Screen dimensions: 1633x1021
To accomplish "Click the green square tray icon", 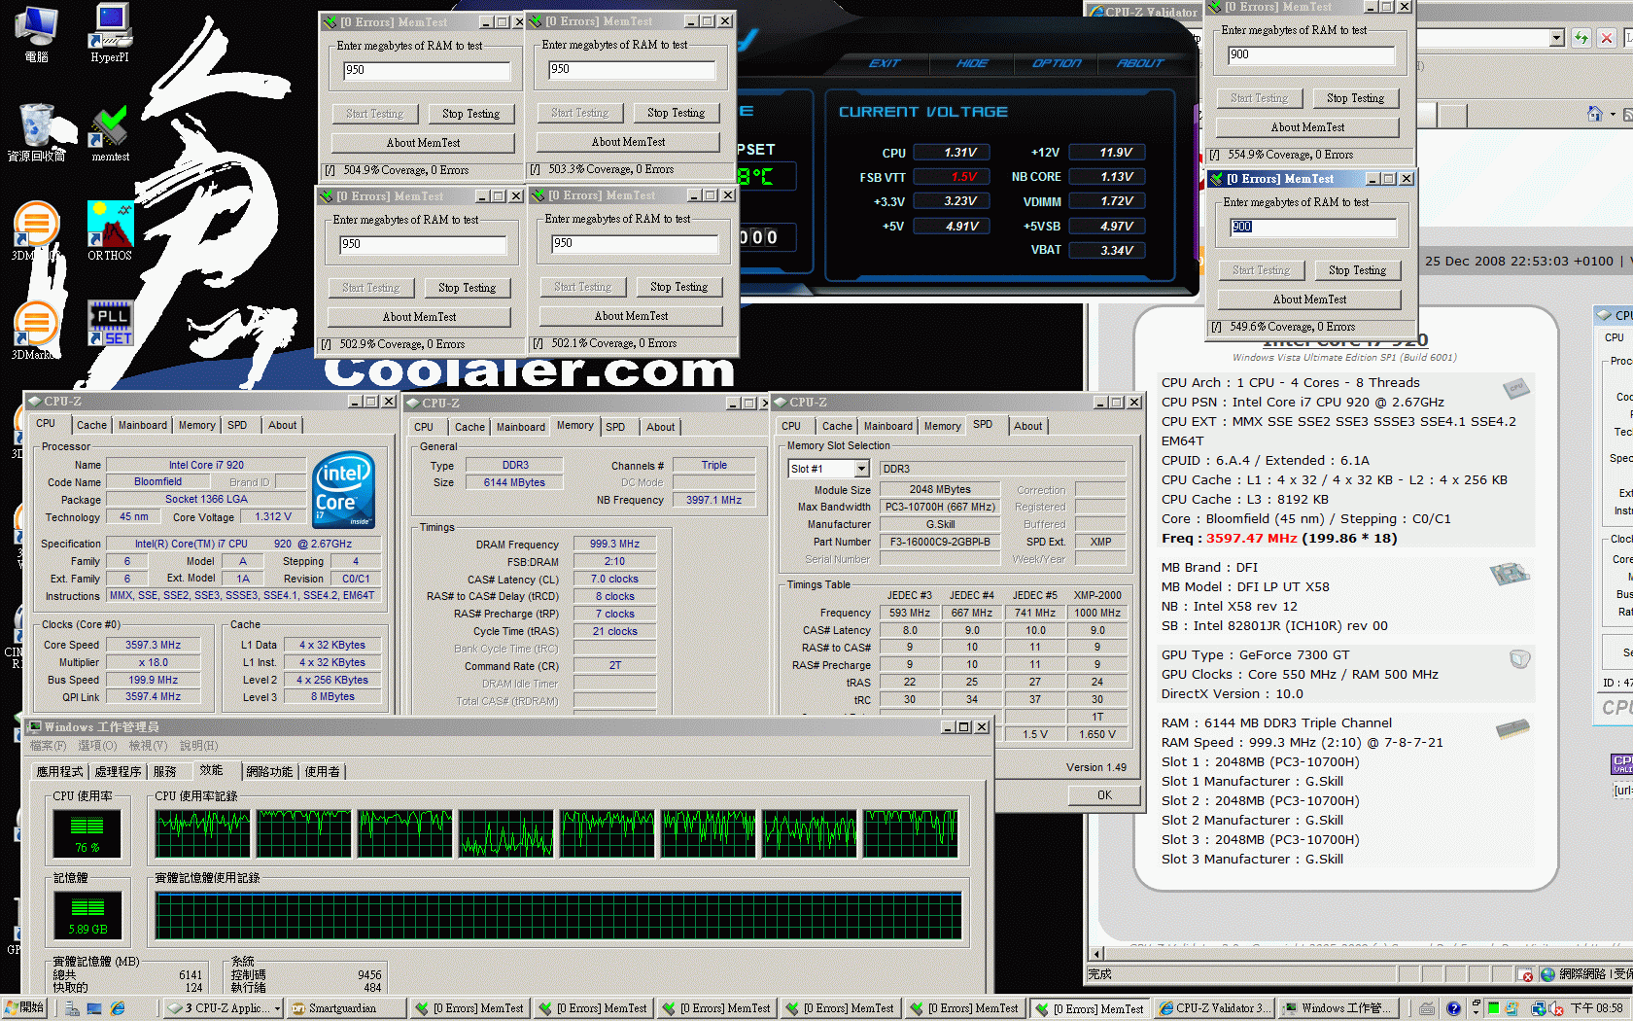I will [x=1493, y=1008].
